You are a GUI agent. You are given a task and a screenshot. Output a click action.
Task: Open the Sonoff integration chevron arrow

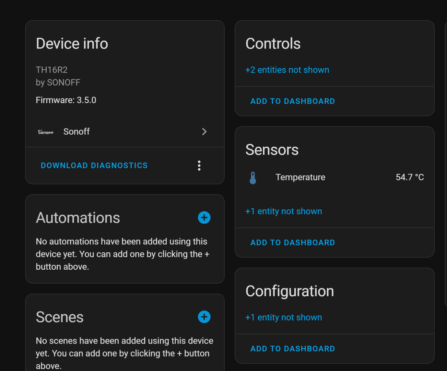tap(204, 132)
